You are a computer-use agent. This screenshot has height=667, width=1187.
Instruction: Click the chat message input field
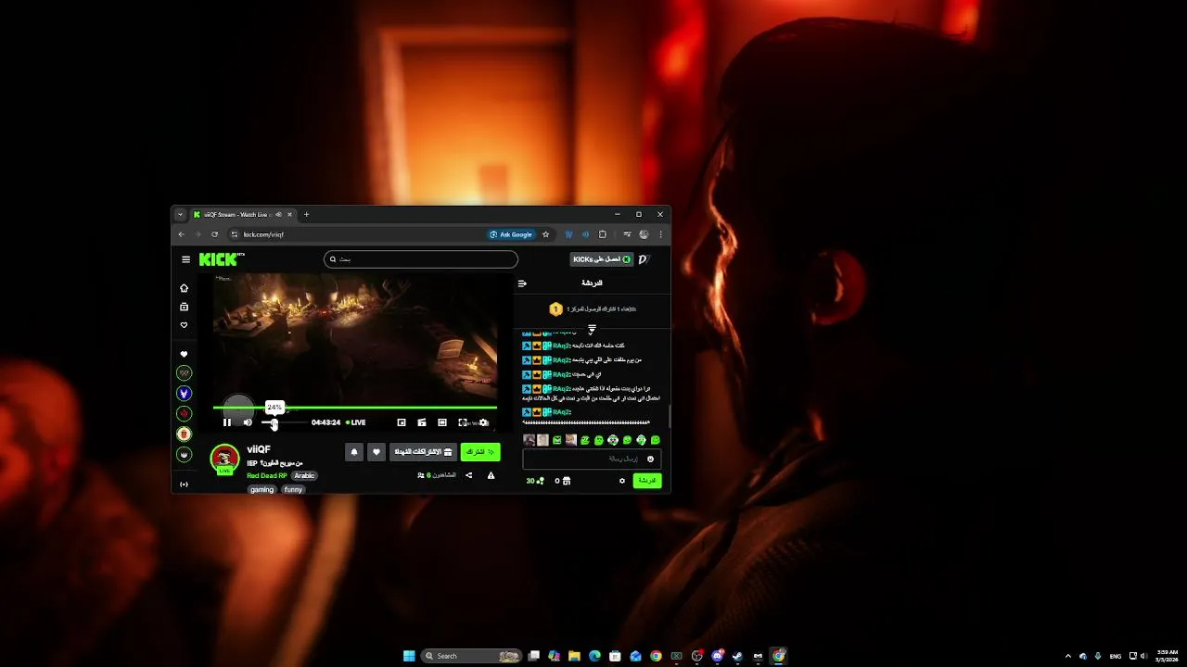pyautogui.click(x=592, y=459)
